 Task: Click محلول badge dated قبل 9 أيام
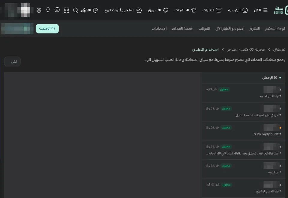tap(224, 90)
